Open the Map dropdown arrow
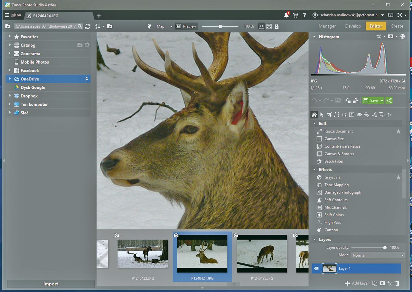412x292 pixels. tap(171, 26)
